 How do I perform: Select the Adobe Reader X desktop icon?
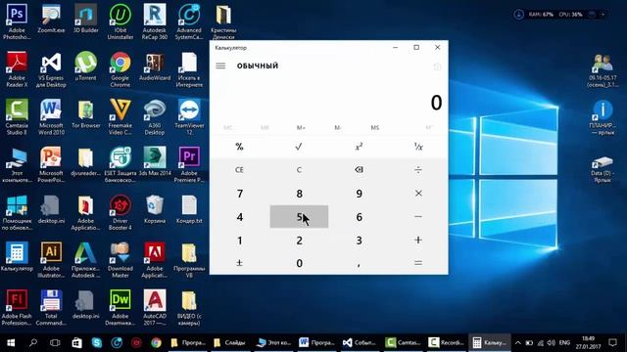17,69
